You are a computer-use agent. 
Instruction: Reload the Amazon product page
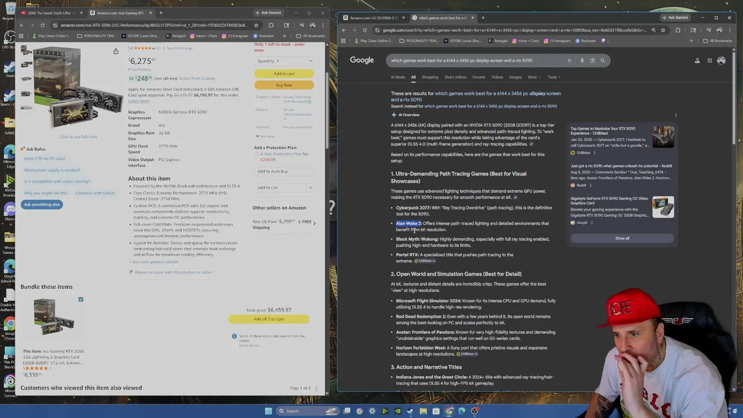click(42, 26)
